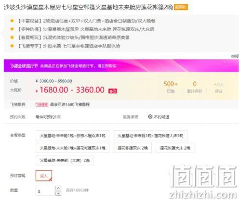The image size is (241, 203).
Task: Click the star icon beside 多种选择
Action: pyautogui.click(x=12, y=29)
